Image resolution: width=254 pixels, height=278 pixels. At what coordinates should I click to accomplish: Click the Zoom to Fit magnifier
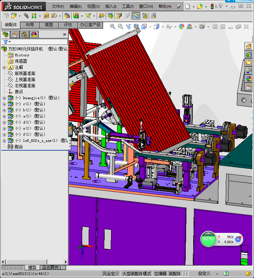pyautogui.click(x=113, y=26)
